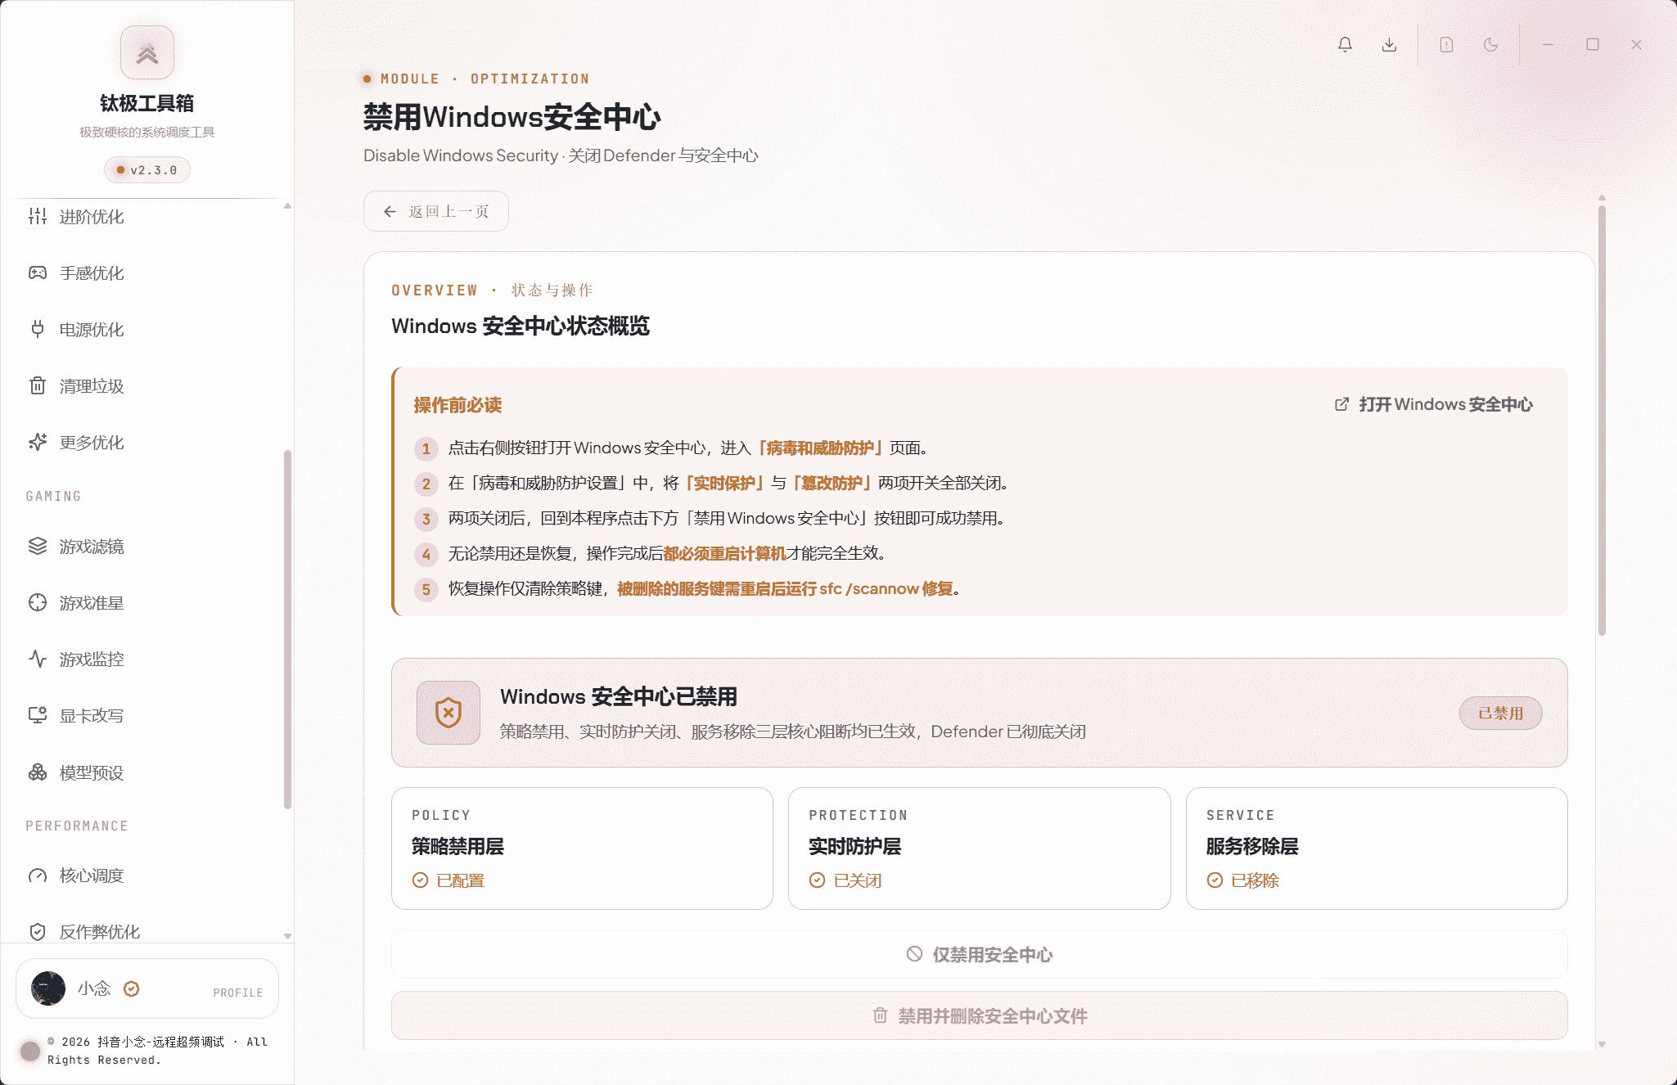Click the sidebar scrollbar thumb
Image resolution: width=1677 pixels, height=1085 pixels.
(287, 629)
